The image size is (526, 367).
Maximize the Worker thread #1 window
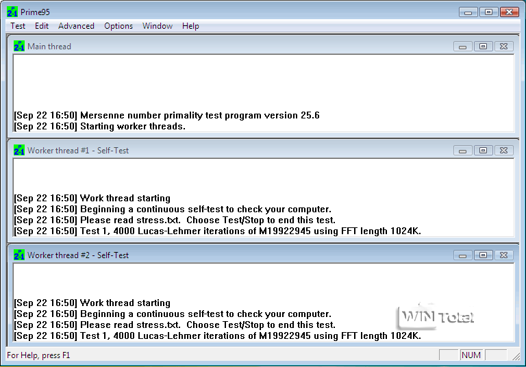[x=483, y=150]
